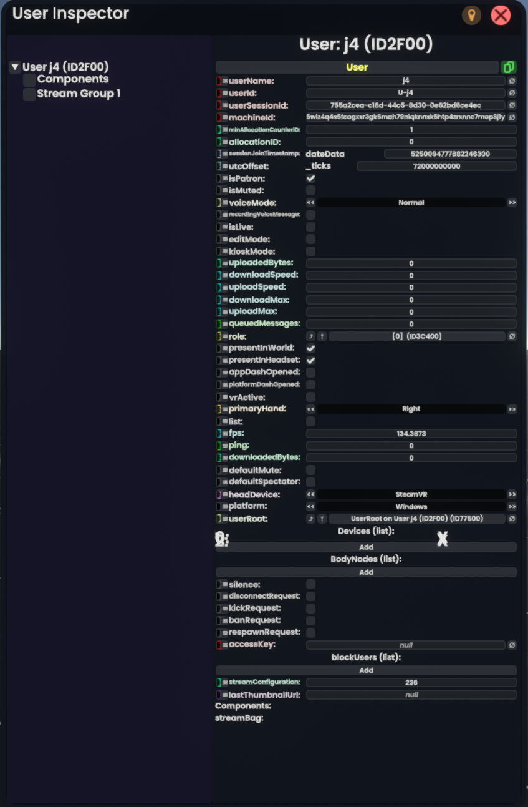Click the X icon in Devices list row

[x=442, y=539]
